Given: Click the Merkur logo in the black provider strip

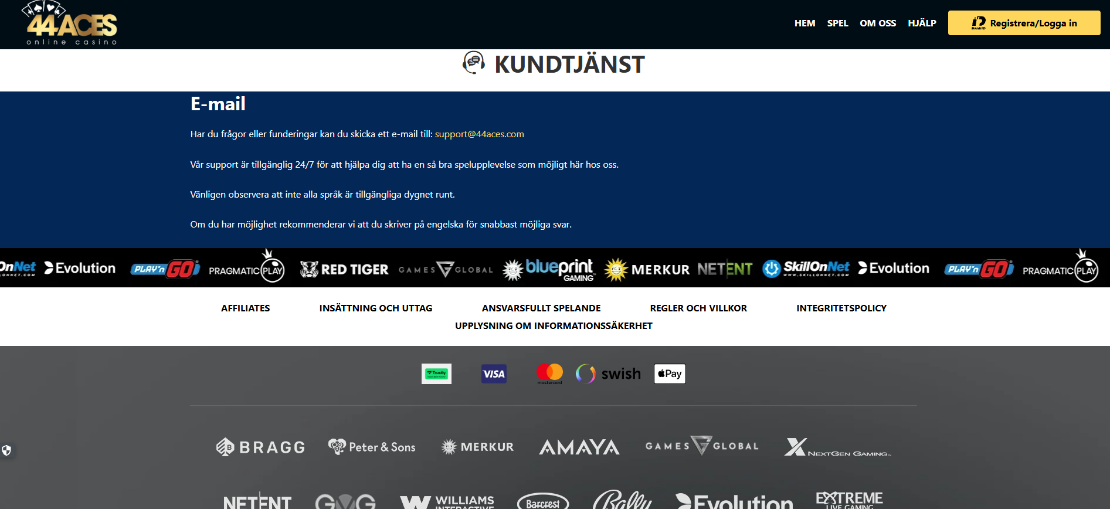Looking at the screenshot, I should (647, 269).
